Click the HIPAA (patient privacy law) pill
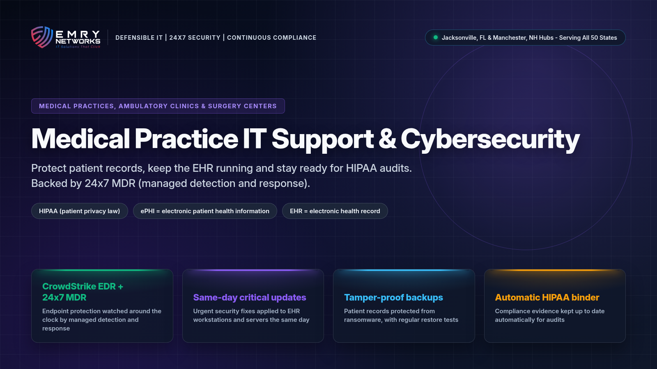657x369 pixels. pyautogui.click(x=80, y=211)
